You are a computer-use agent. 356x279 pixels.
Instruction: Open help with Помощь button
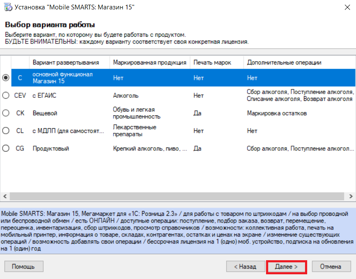coord(24,267)
